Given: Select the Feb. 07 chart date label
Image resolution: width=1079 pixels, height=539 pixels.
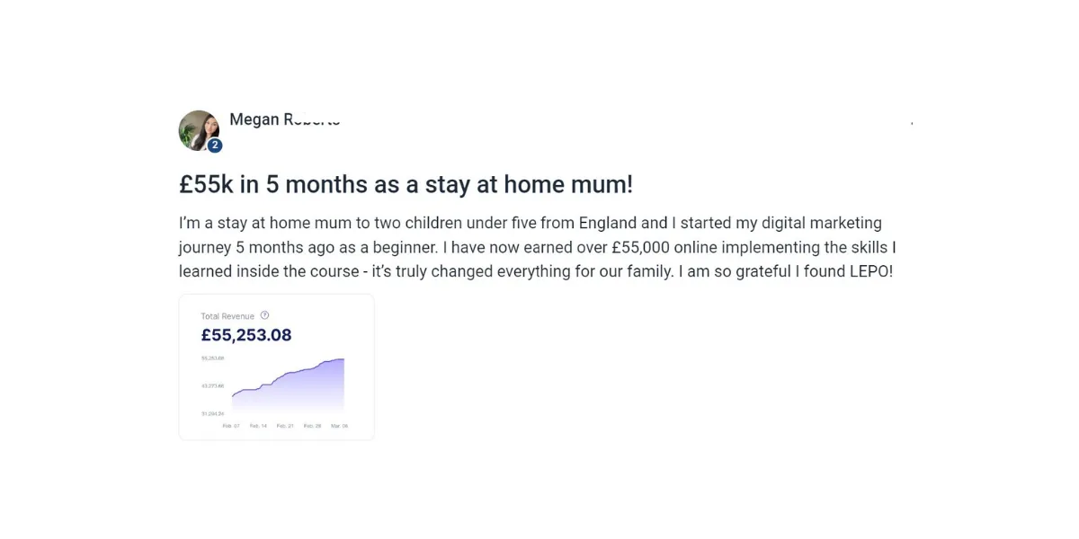Looking at the screenshot, I should pos(231,426).
